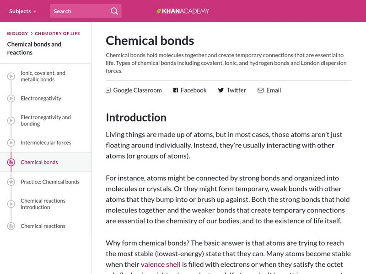Click play icon next to Intermolecular forces
This screenshot has height=274, width=366.
11,142
